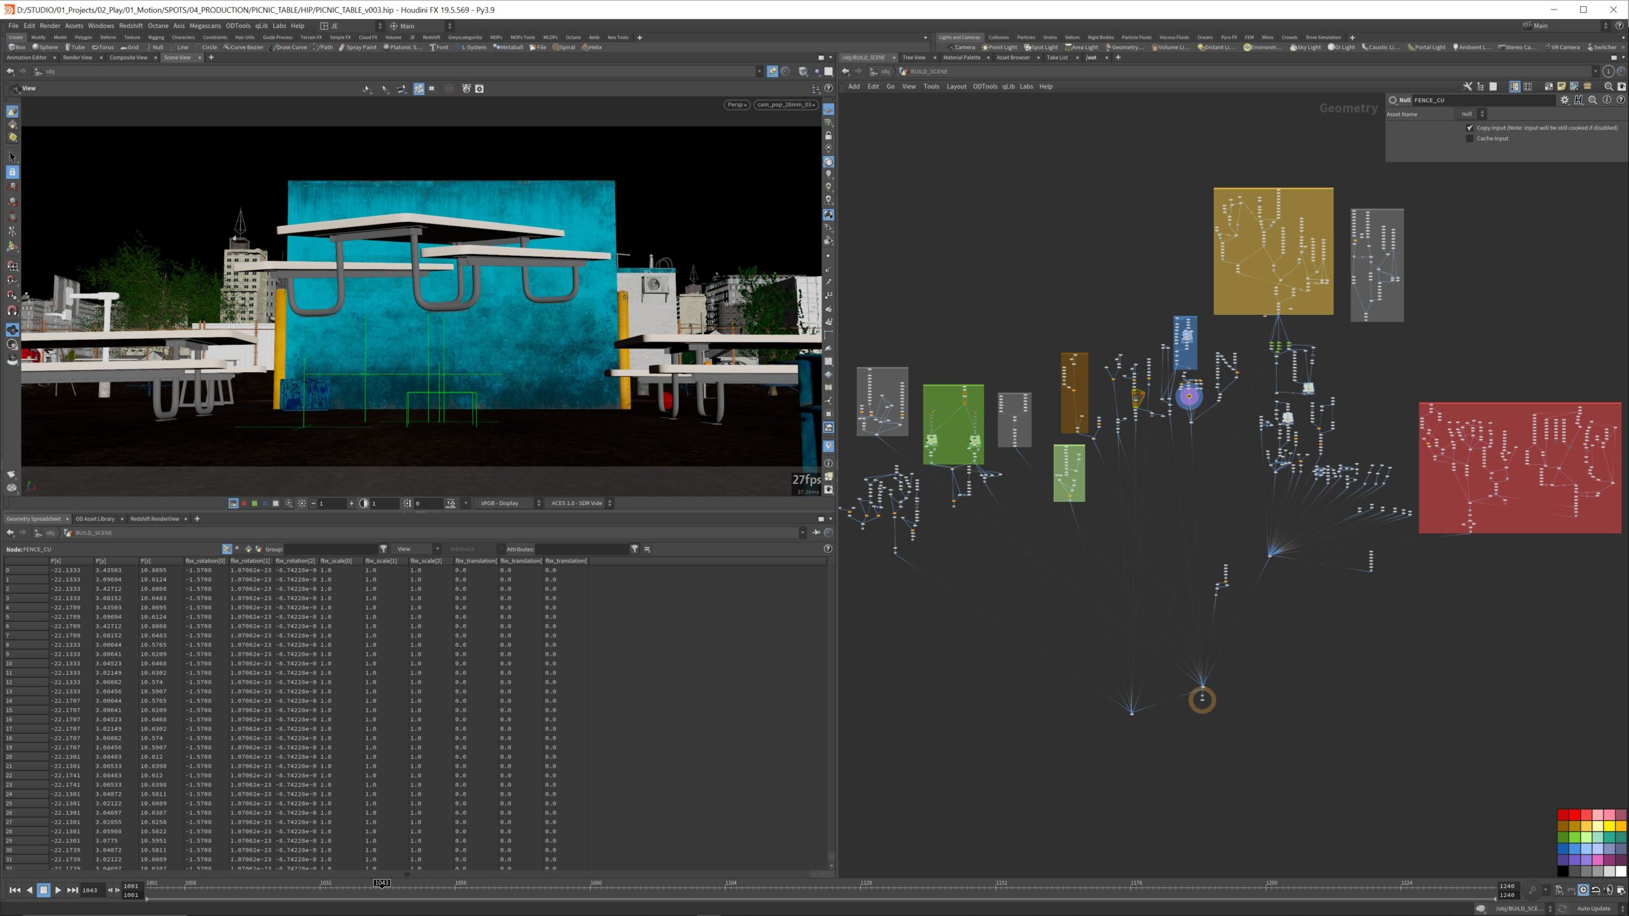Screen dimensions: 1629x916
Task: Click the viewport display options help icon
Action: tap(828, 88)
